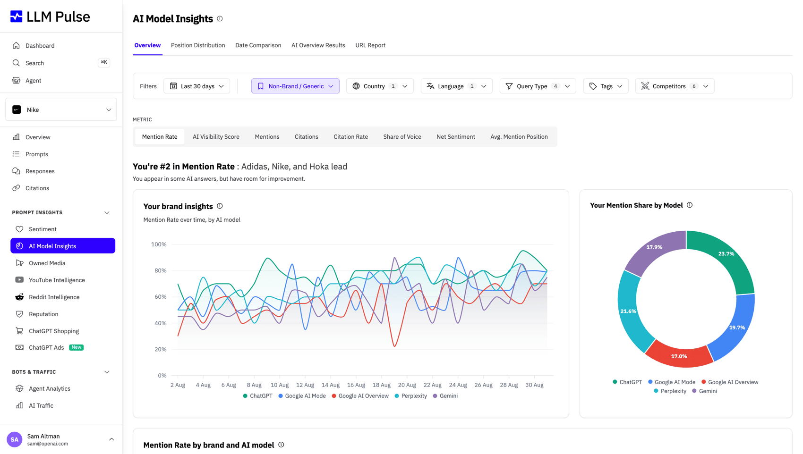This screenshot has height=454, width=803.
Task: Toggle ChatGPT in donut chart legend
Action: pyautogui.click(x=627, y=382)
